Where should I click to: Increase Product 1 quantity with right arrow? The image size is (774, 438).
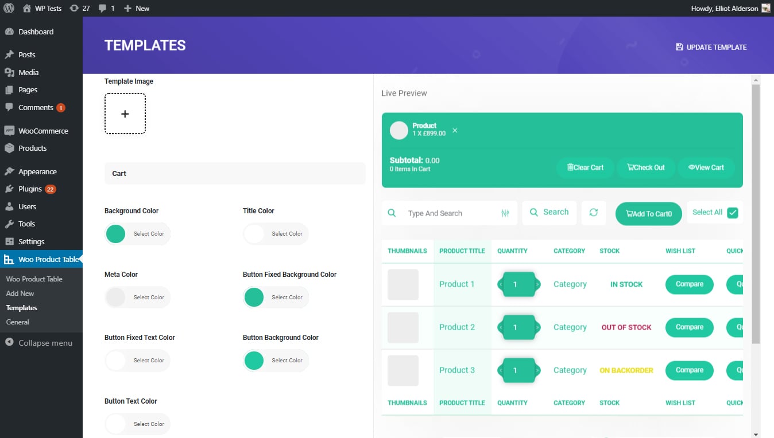tap(537, 284)
